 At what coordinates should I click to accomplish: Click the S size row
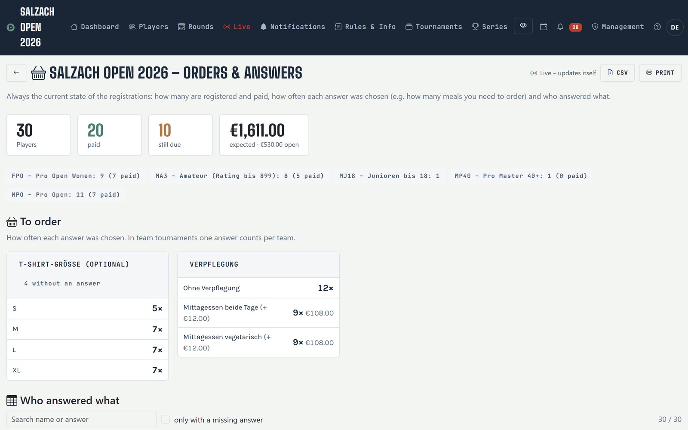tap(88, 309)
